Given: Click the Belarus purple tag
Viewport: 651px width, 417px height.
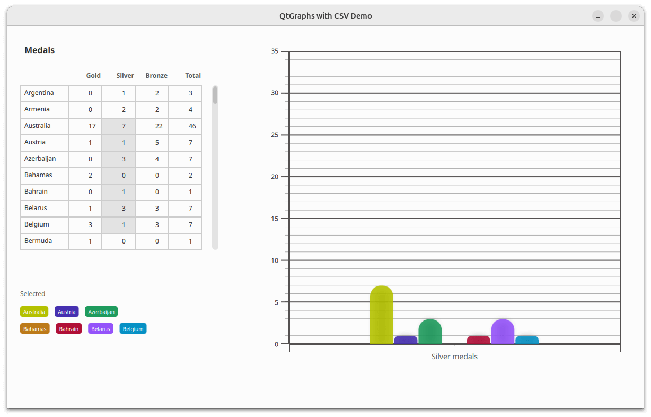Looking at the screenshot, I should [101, 329].
